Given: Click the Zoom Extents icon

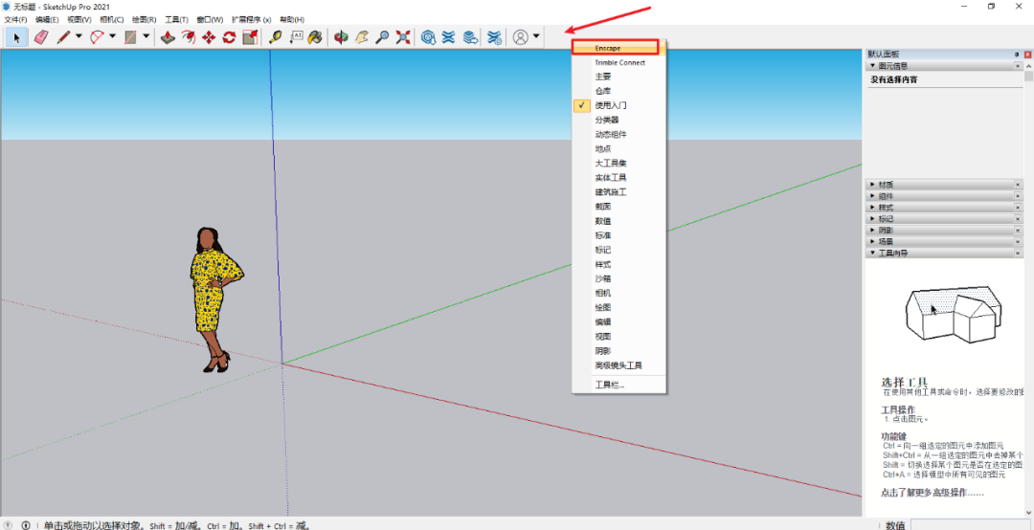Looking at the screenshot, I should coord(403,37).
